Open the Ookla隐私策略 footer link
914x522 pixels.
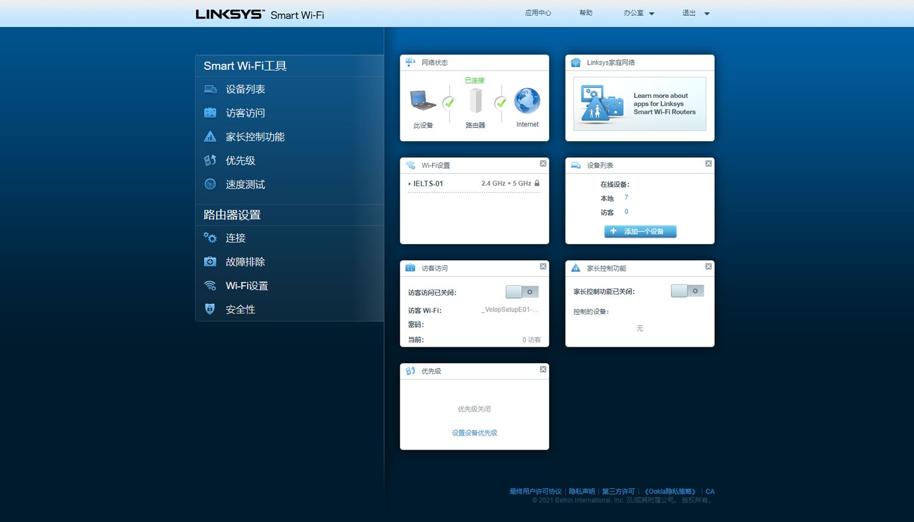pyautogui.click(x=670, y=492)
